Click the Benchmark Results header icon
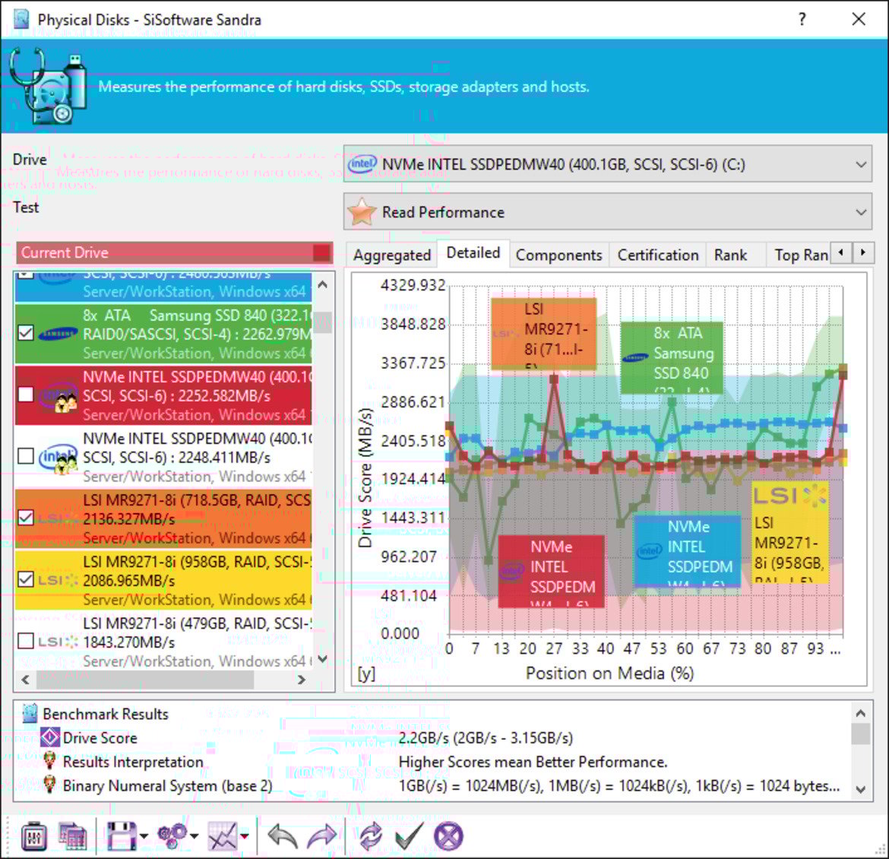Viewport: 889px width, 859px height. [x=30, y=713]
